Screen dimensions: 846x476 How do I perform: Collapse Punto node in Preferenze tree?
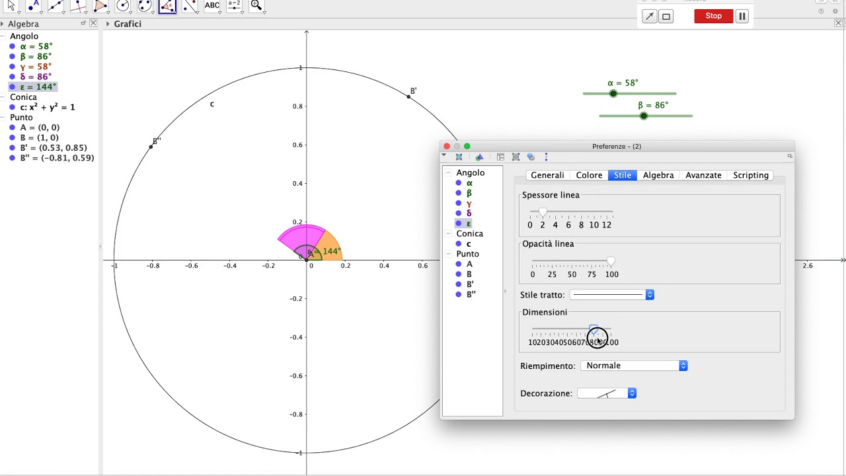click(x=449, y=255)
